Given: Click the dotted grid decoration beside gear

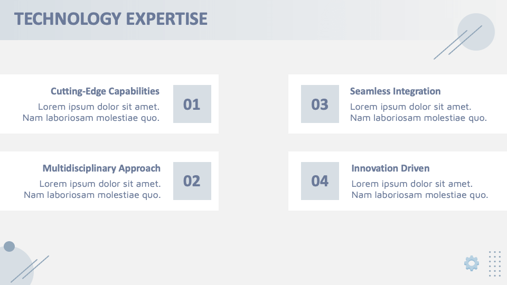Looking at the screenshot, I should 495,263.
